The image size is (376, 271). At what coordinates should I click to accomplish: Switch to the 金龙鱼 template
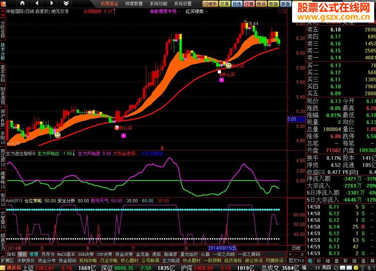[x=142, y=254]
